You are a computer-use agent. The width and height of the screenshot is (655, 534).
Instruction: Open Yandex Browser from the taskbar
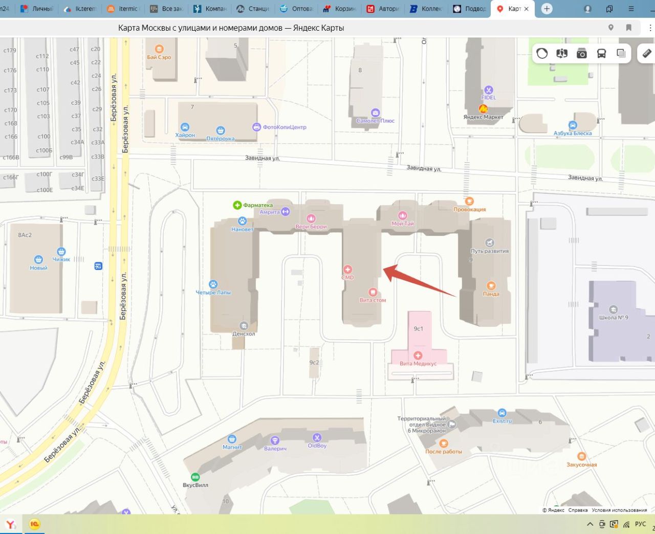click(10, 524)
